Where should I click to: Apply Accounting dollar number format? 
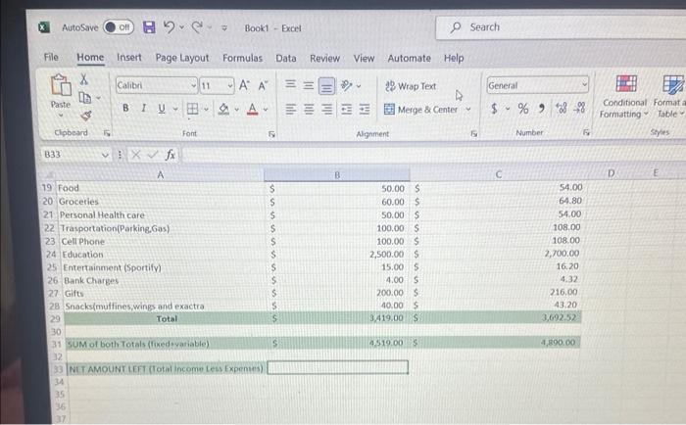[494, 108]
